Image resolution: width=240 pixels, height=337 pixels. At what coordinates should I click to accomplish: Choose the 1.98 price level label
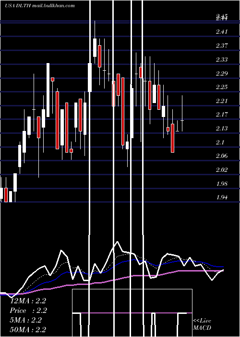(x=222, y=184)
